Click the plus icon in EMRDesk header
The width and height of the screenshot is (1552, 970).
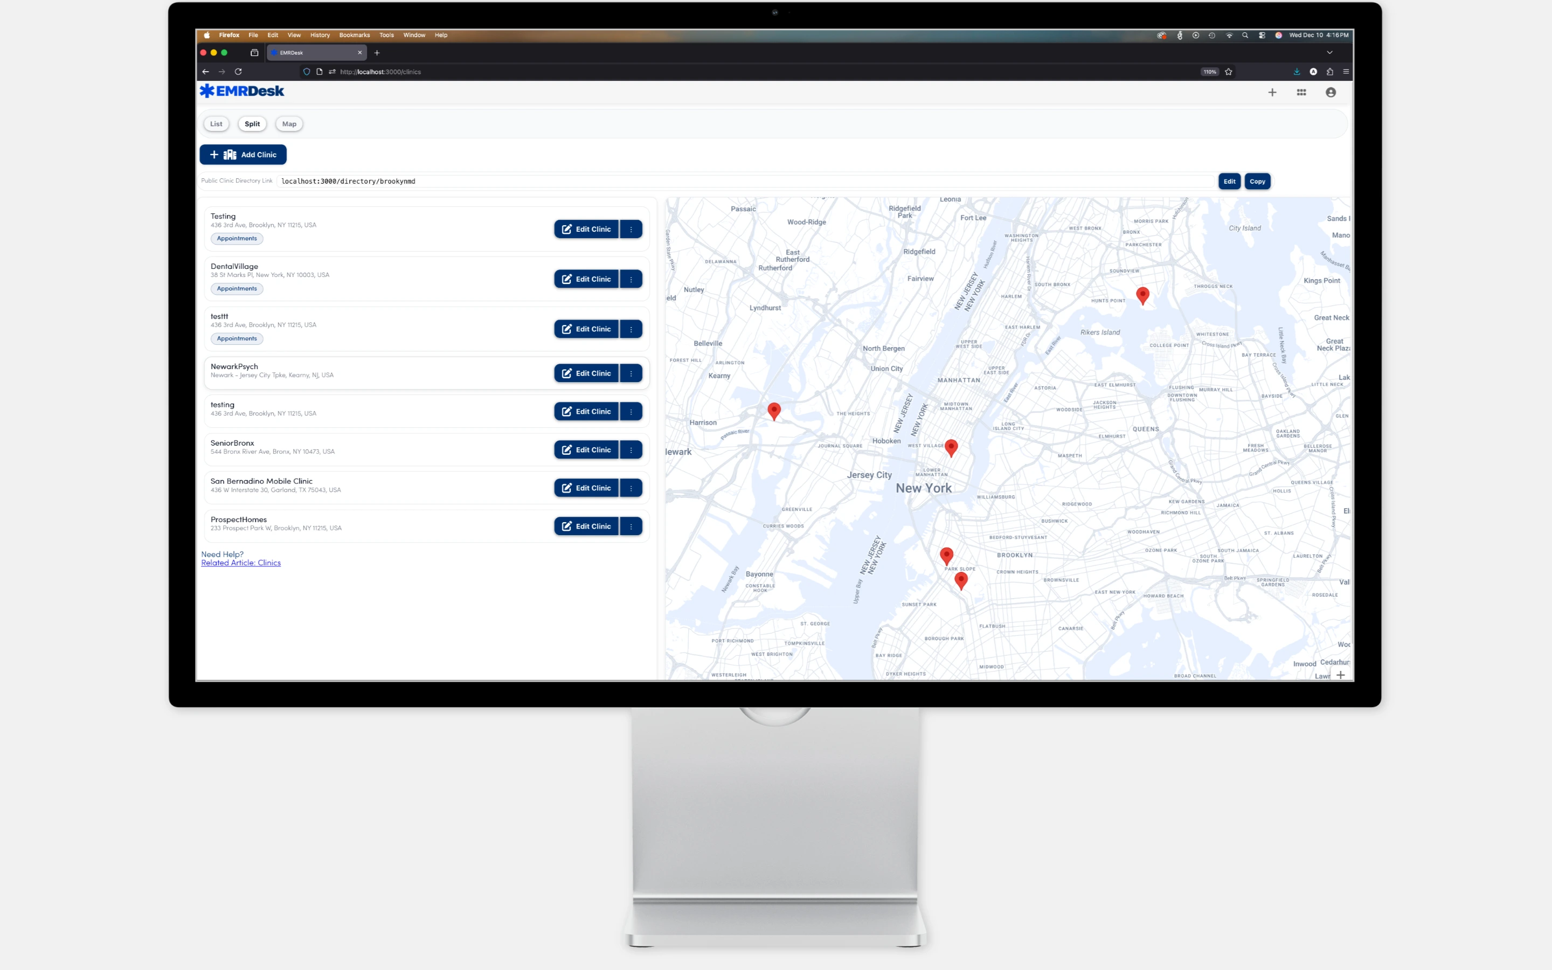coord(1272,92)
